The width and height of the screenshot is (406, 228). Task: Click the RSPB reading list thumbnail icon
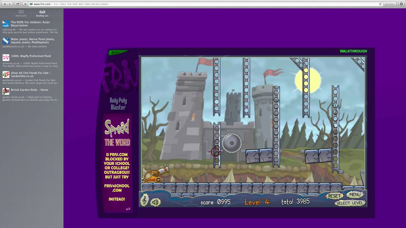click(x=6, y=24)
